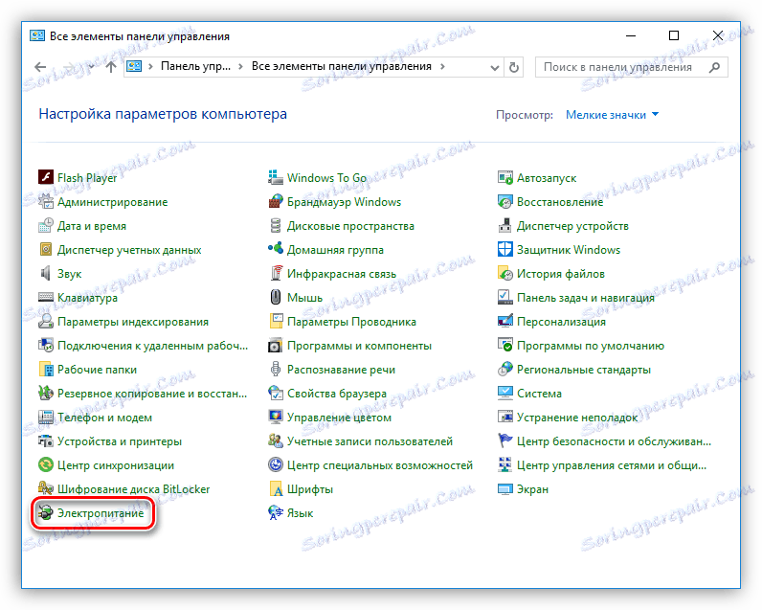This screenshot has height=610, width=762.
Task: Open the Диспетчер учетных данных link
Action: (x=129, y=250)
